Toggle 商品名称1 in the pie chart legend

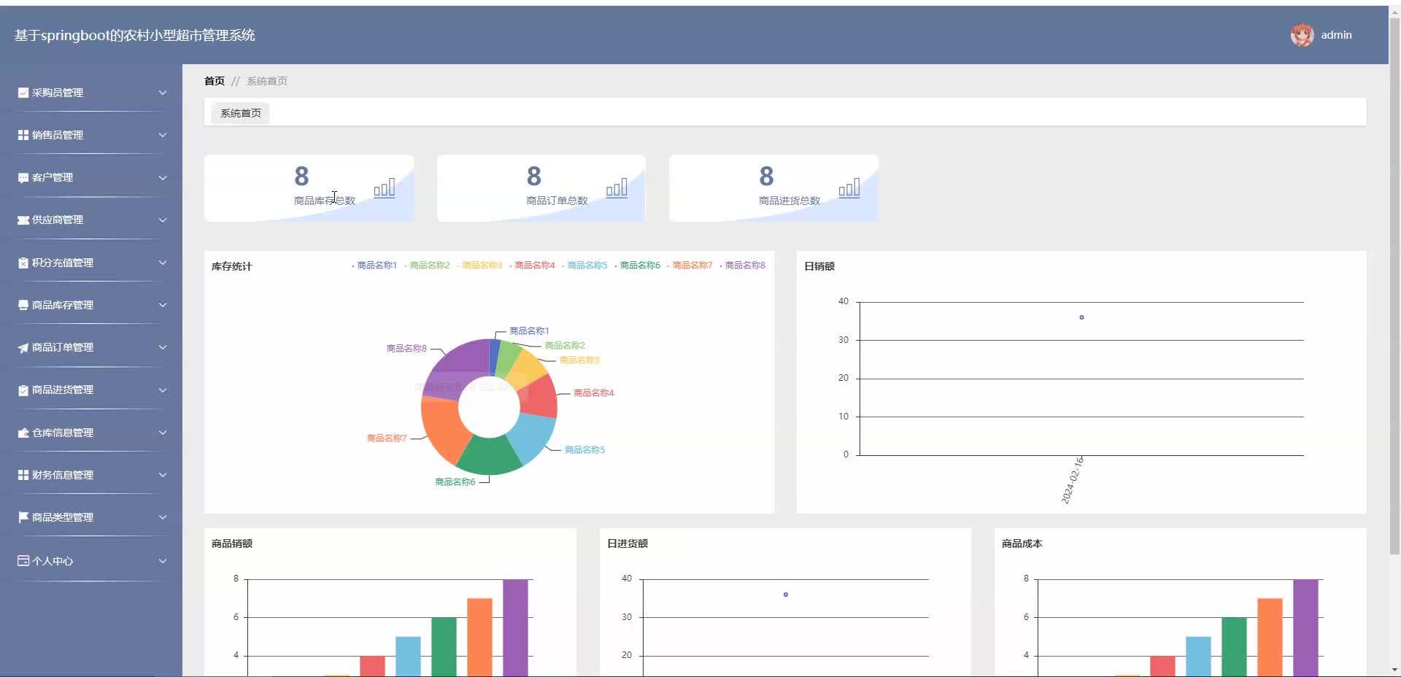374,266
